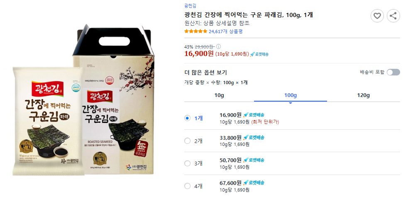This screenshot has height=199, width=403.
Task: Select the 1개 quantity radio button
Action: pos(187,118)
